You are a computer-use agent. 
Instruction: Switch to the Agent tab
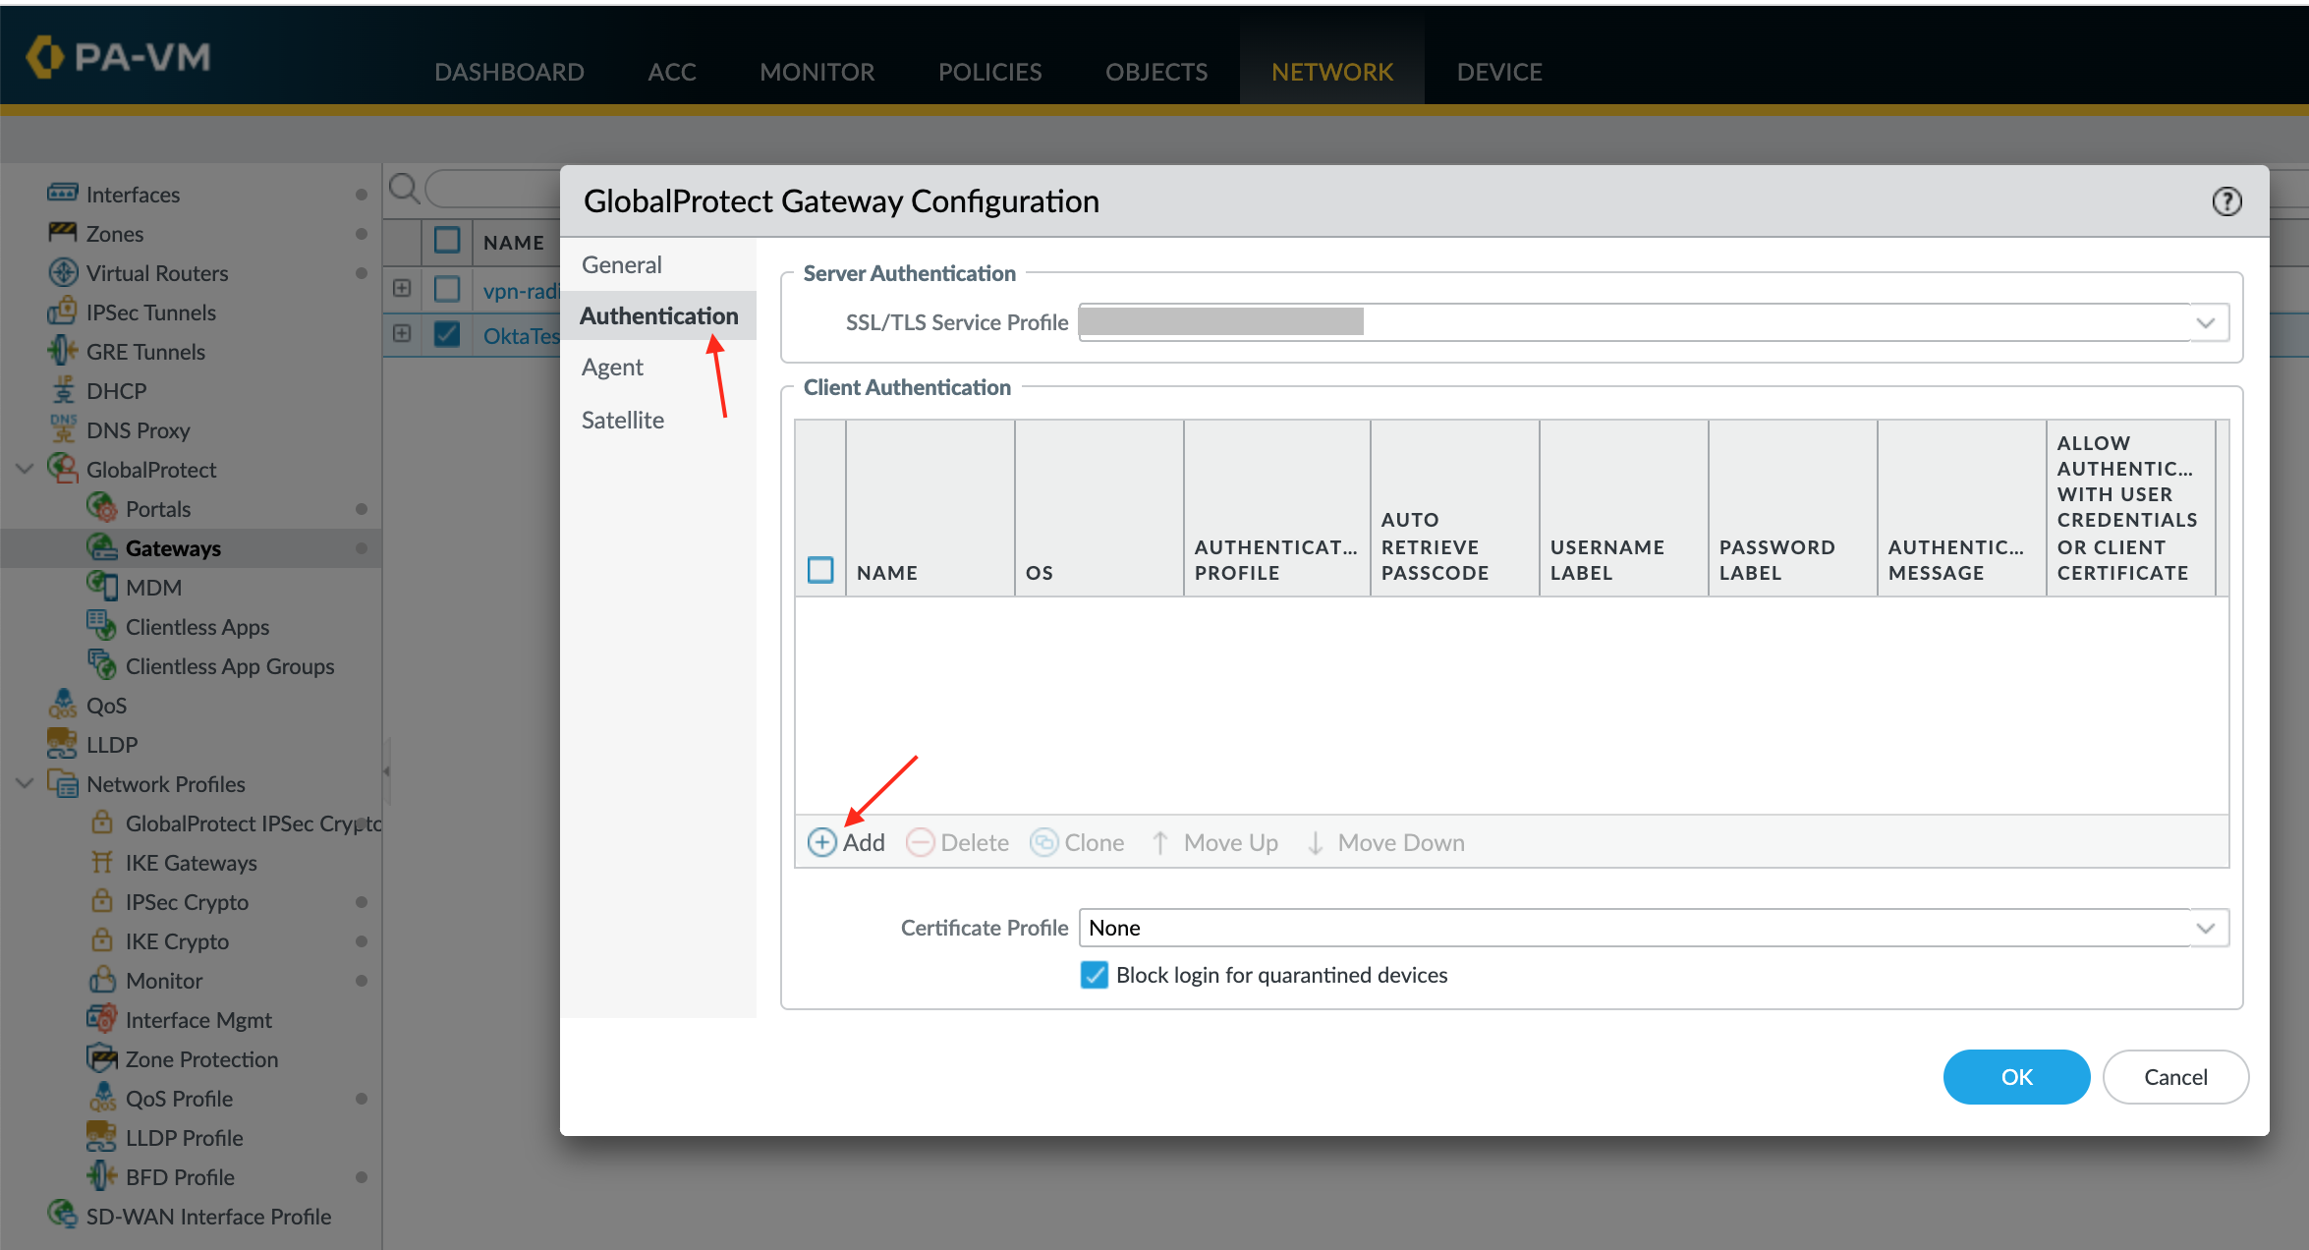point(612,368)
